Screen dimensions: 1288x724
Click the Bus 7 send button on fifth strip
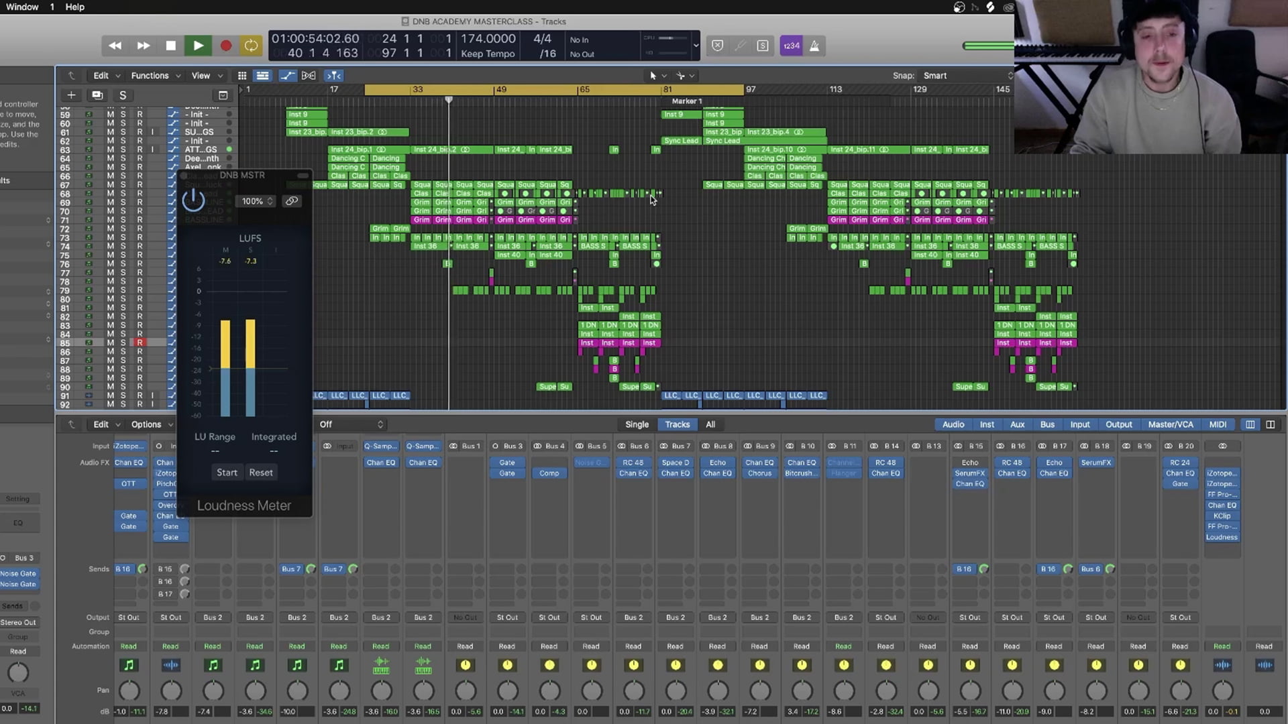[x=291, y=569]
